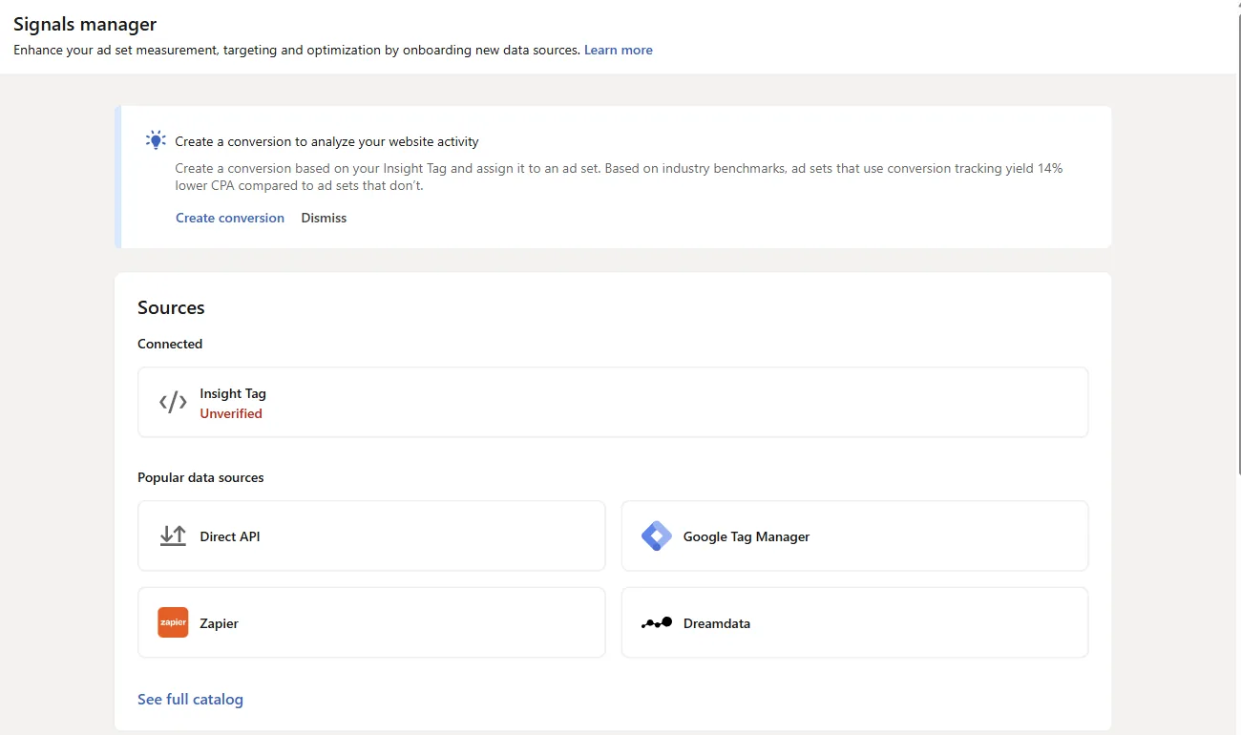Screen dimensions: 1241x735
Task: Open the Learn more link
Action: (619, 50)
